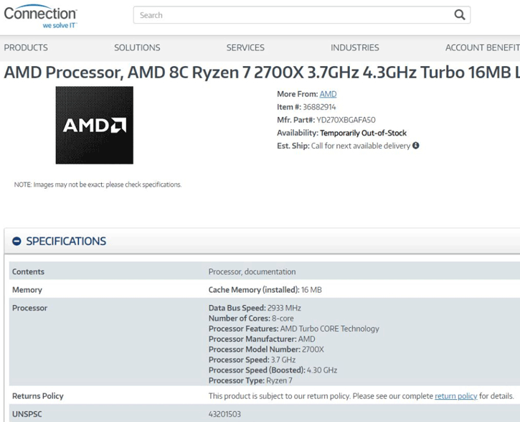
Task: Open the Industries menu
Action: click(354, 48)
